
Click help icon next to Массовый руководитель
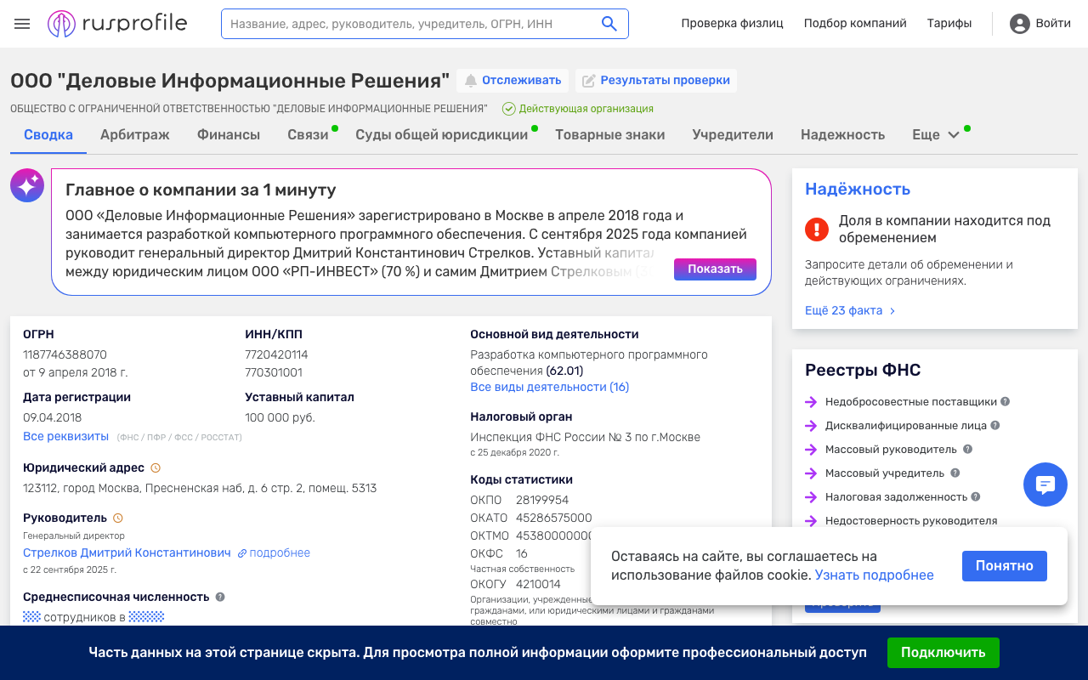(967, 449)
